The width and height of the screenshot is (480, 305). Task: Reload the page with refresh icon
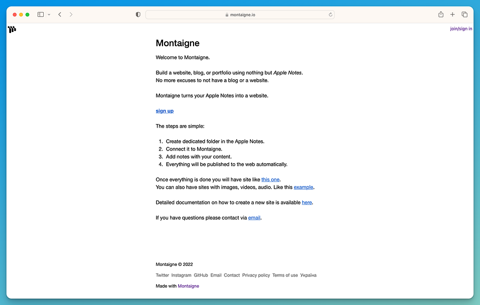pyautogui.click(x=330, y=14)
